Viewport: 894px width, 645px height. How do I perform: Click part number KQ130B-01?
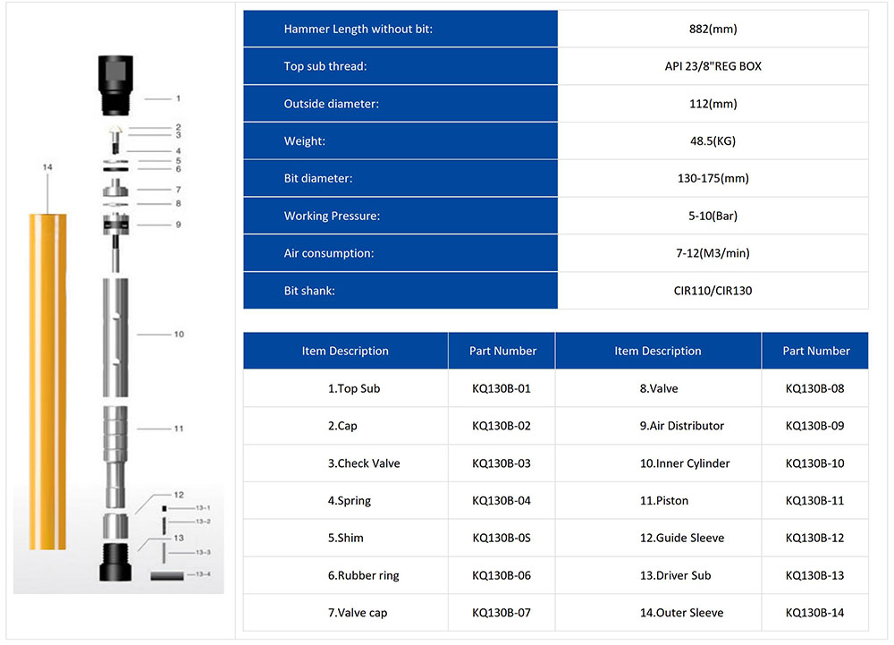501,389
